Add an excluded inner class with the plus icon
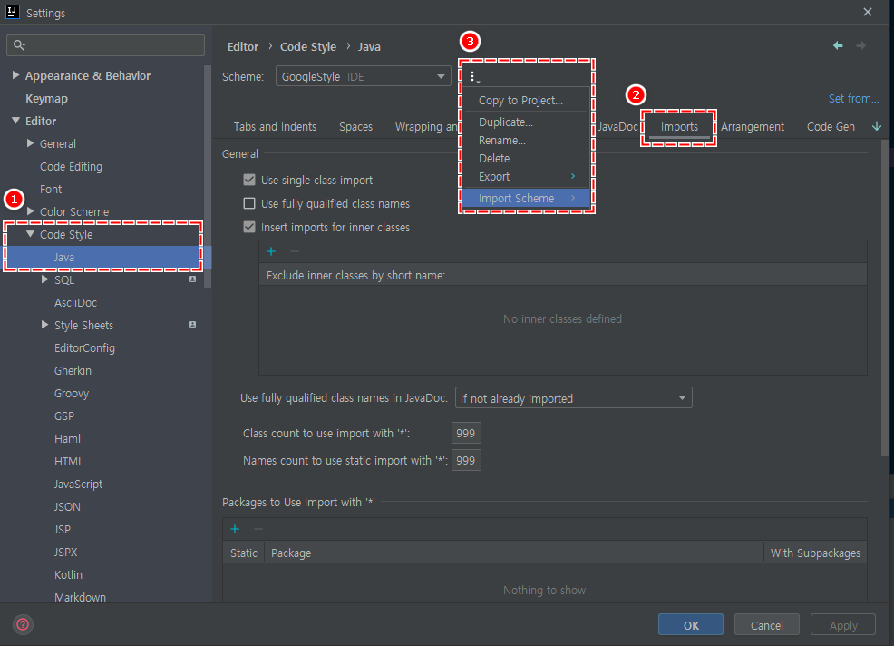 click(x=270, y=251)
